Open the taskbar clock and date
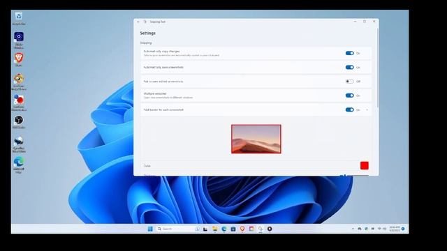The image size is (447, 251). pos(395,229)
